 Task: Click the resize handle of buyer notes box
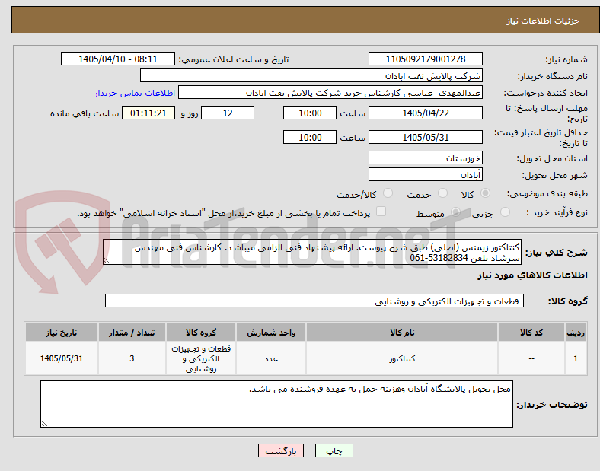coord(44,424)
